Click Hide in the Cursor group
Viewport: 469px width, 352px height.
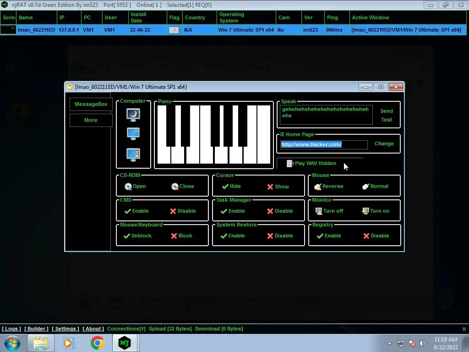pyautogui.click(x=231, y=186)
